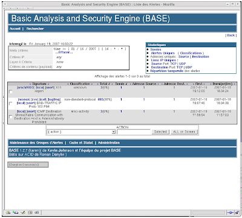Image resolution: width=242 pixels, height=218 pixels.
Task: Open Cache et Statut
Action: click(81, 143)
